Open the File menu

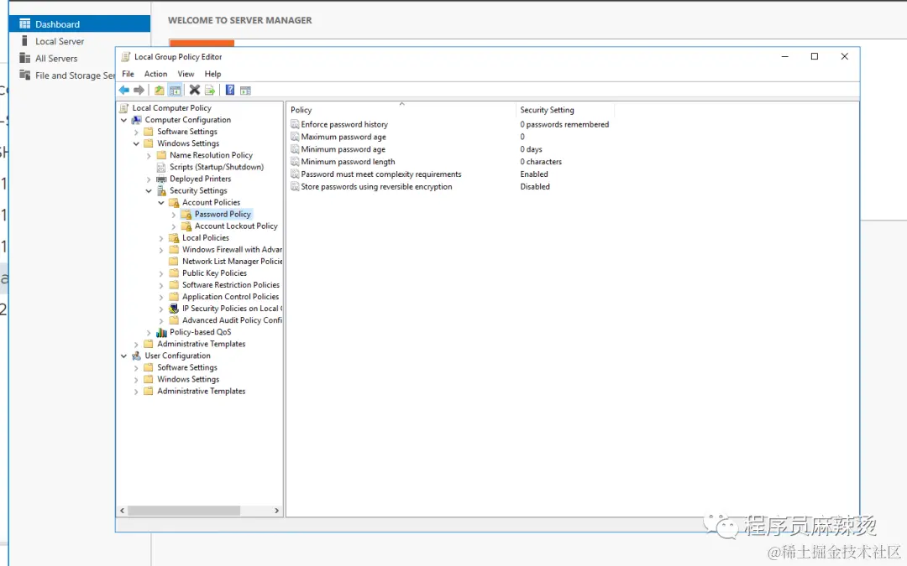[x=128, y=74]
